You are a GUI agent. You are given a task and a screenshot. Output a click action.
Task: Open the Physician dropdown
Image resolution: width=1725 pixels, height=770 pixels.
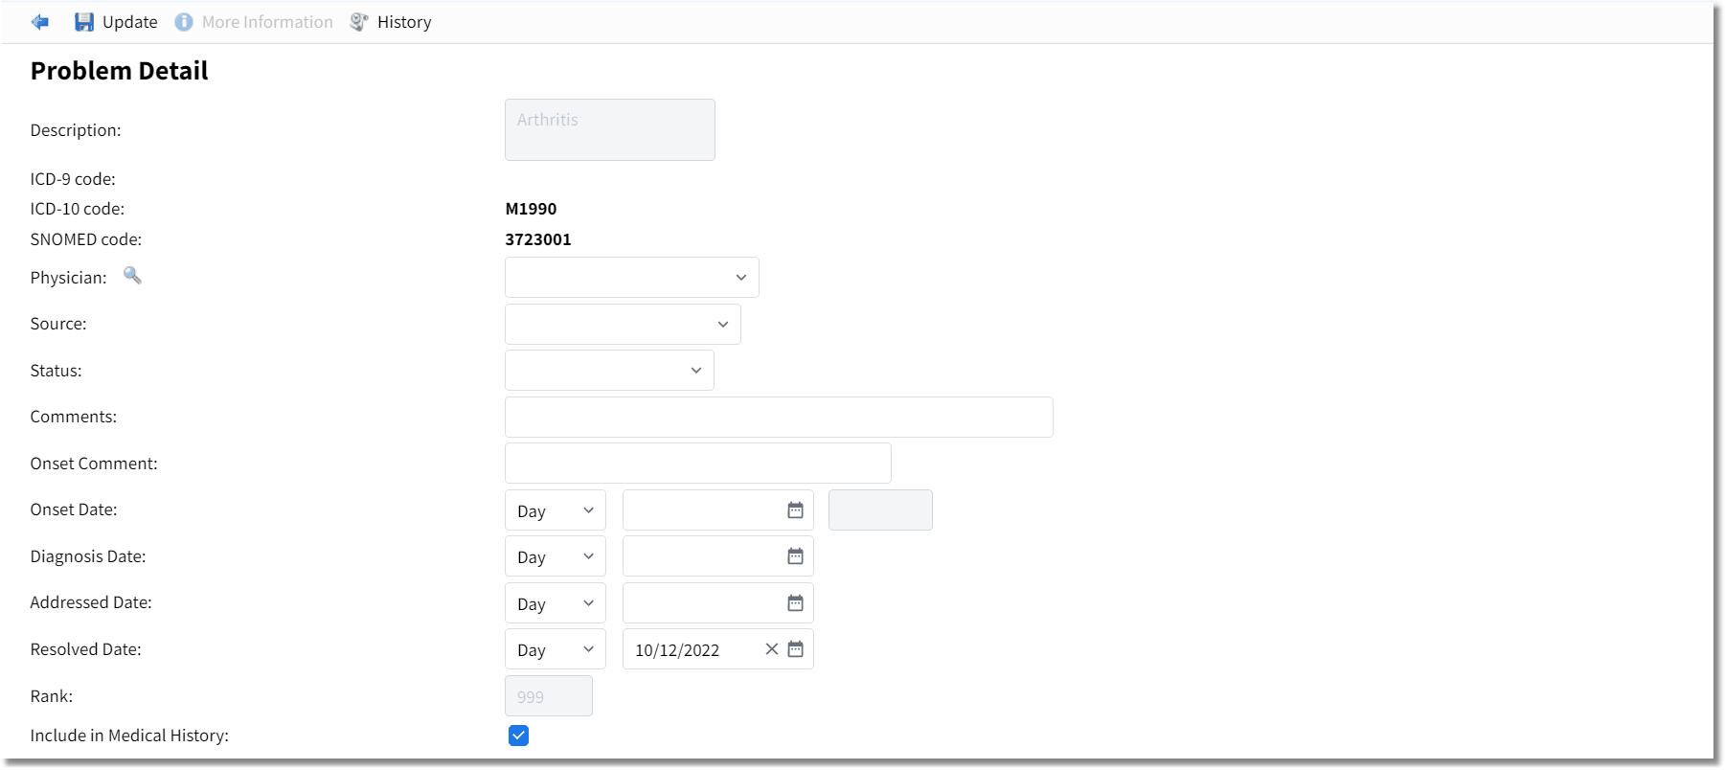[632, 277]
